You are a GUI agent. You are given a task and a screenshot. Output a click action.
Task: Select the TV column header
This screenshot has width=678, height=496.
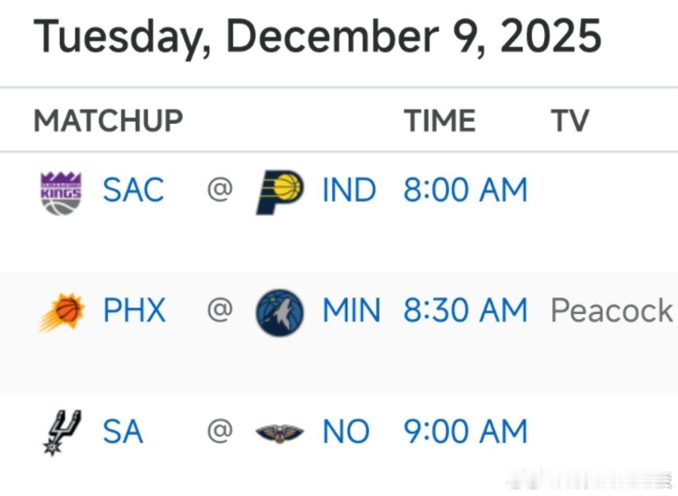[x=570, y=121]
